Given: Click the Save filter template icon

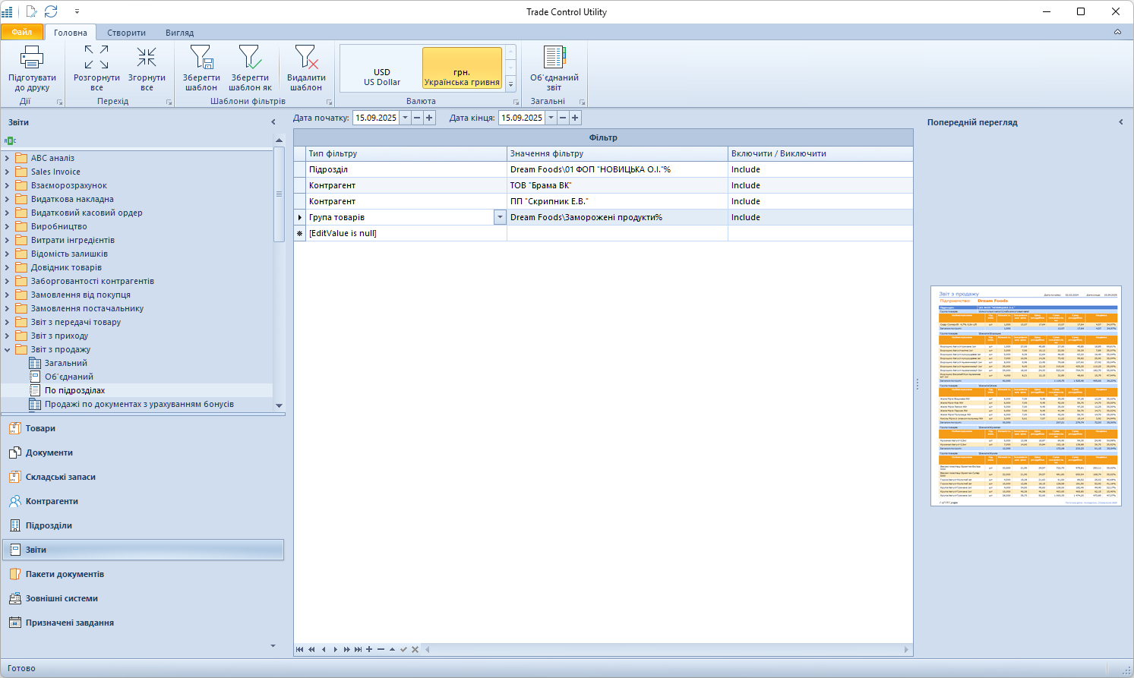Looking at the screenshot, I should click(201, 58).
